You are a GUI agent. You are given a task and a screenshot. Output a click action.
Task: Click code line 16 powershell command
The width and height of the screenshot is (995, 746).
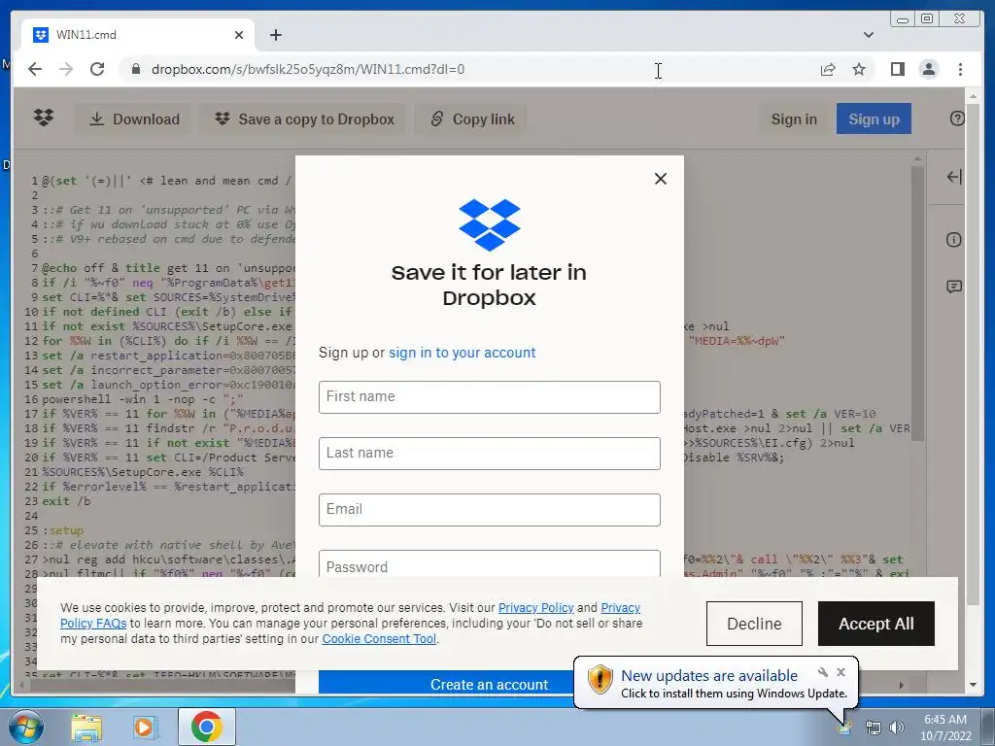click(143, 399)
